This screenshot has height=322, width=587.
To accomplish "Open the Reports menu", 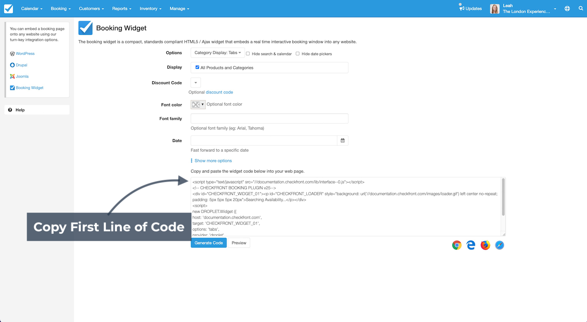I will pyautogui.click(x=122, y=9).
